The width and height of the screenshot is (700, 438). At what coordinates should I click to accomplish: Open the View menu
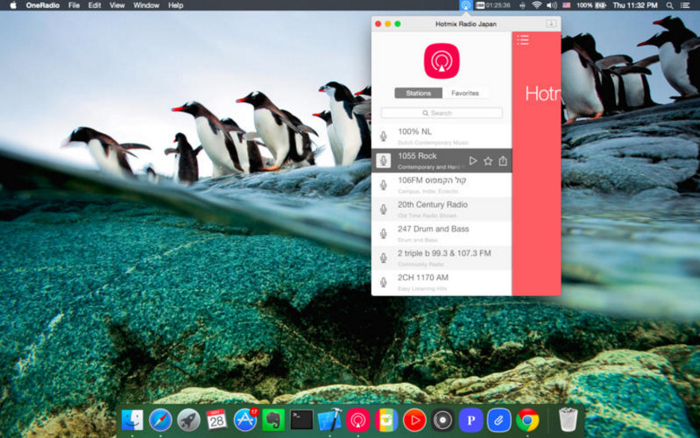(x=117, y=6)
